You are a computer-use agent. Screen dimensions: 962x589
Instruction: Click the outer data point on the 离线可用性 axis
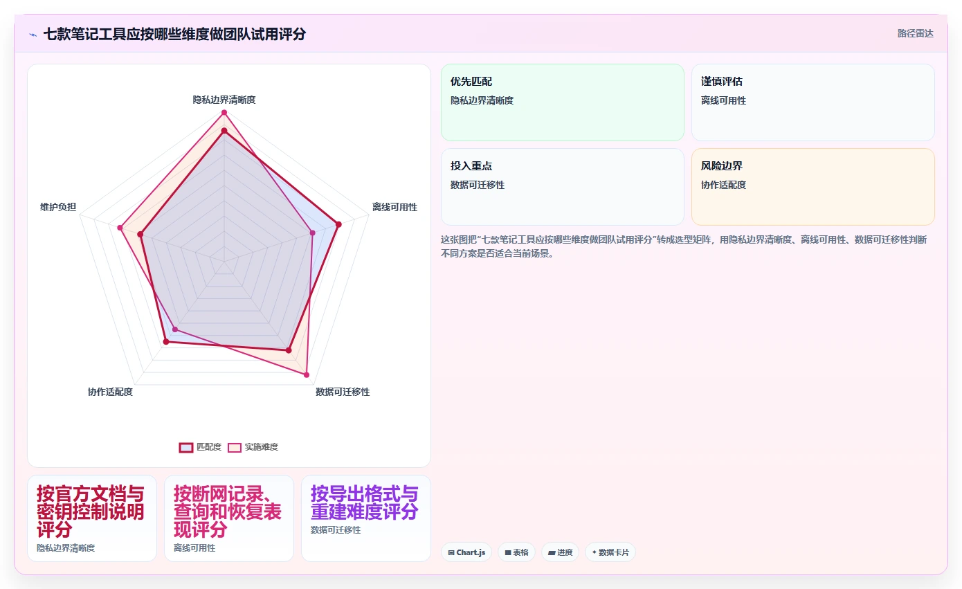click(x=338, y=224)
